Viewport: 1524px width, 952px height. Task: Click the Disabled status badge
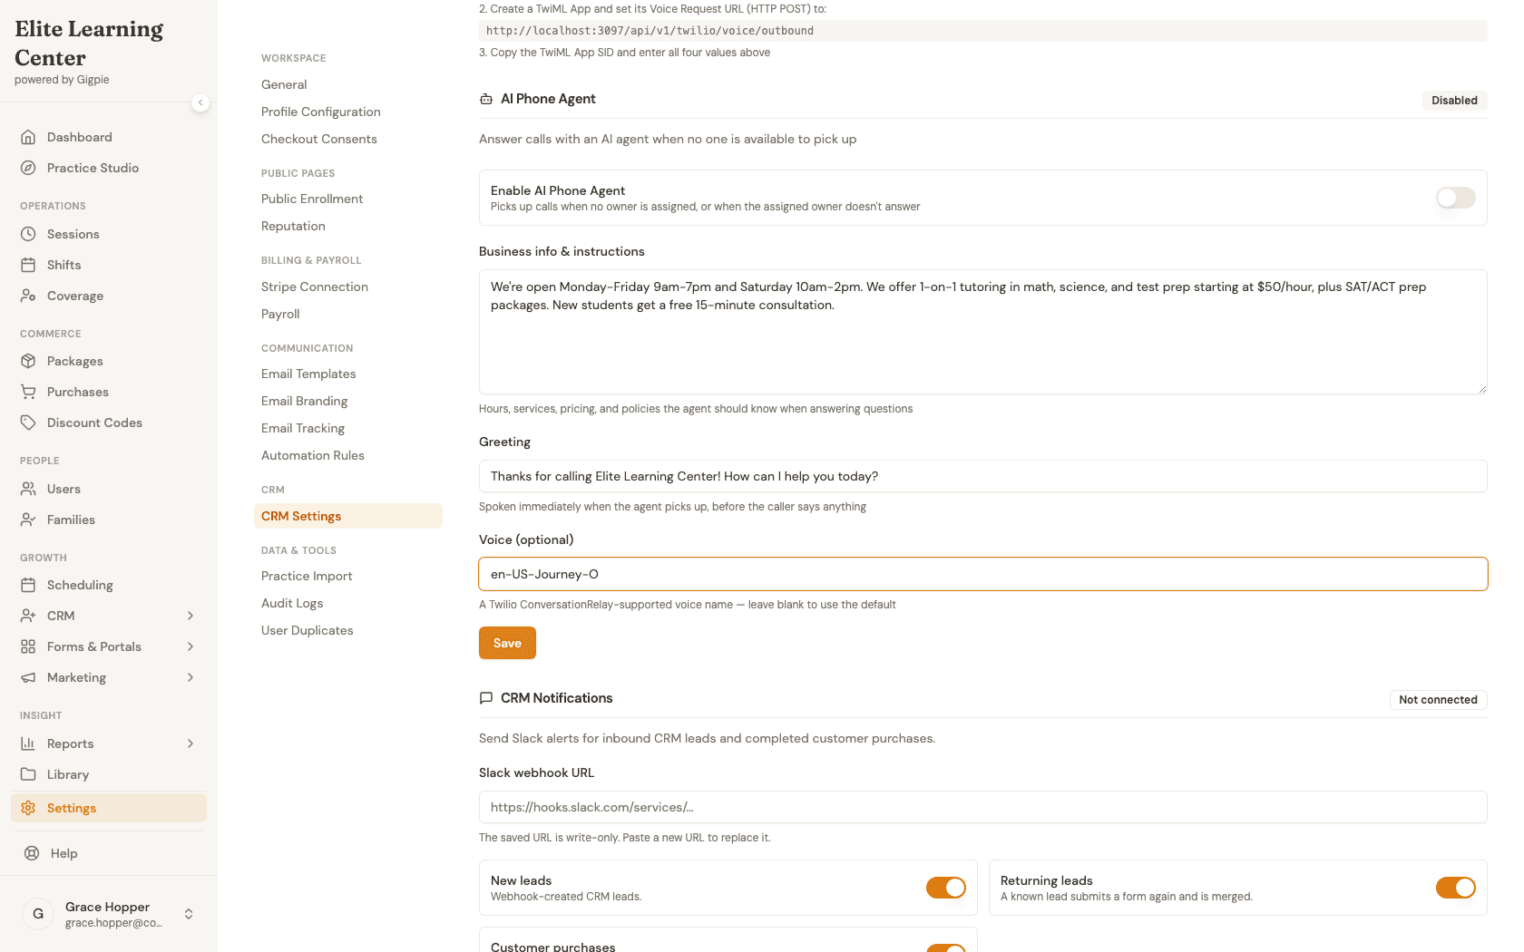pyautogui.click(x=1454, y=101)
